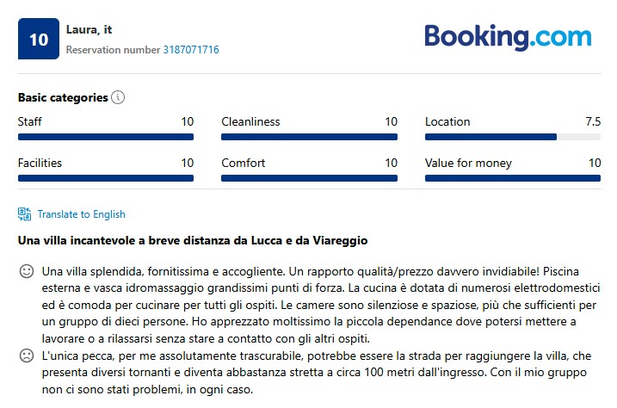Viewport: 617px width, 408px height.
Task: Click the translate icon beside Translate to English
Action: [x=25, y=214]
